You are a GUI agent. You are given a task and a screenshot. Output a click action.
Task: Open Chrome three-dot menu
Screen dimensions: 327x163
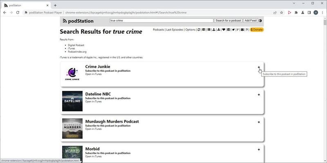pos(322,13)
